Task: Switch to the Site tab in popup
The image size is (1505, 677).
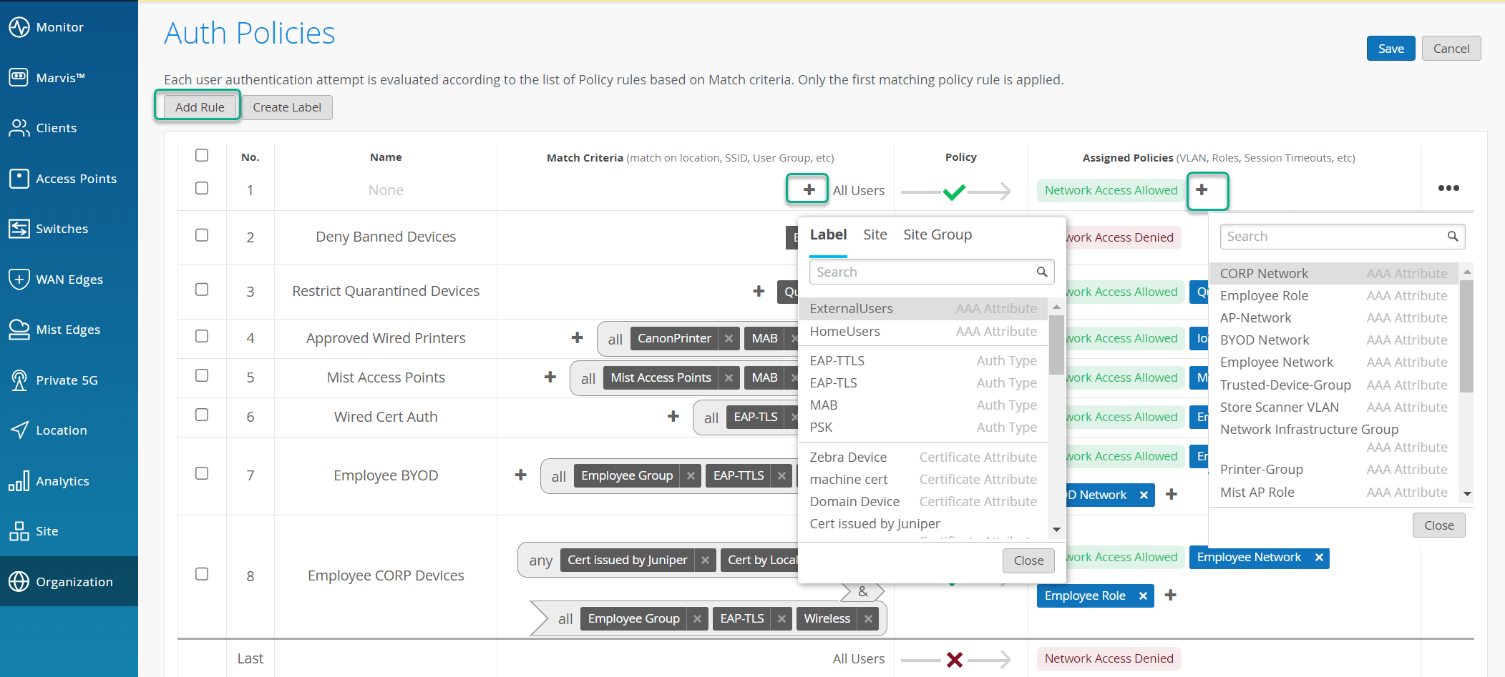Action: (875, 234)
